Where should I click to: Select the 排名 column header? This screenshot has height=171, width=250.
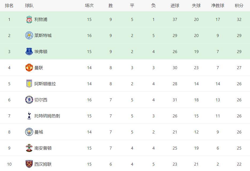(9, 6)
